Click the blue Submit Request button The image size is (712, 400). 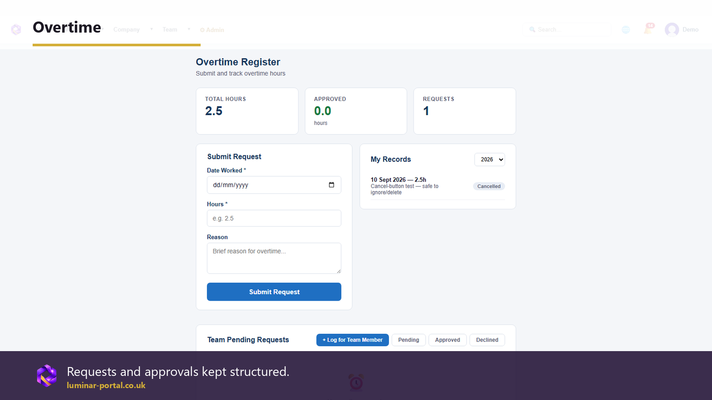tap(274, 292)
